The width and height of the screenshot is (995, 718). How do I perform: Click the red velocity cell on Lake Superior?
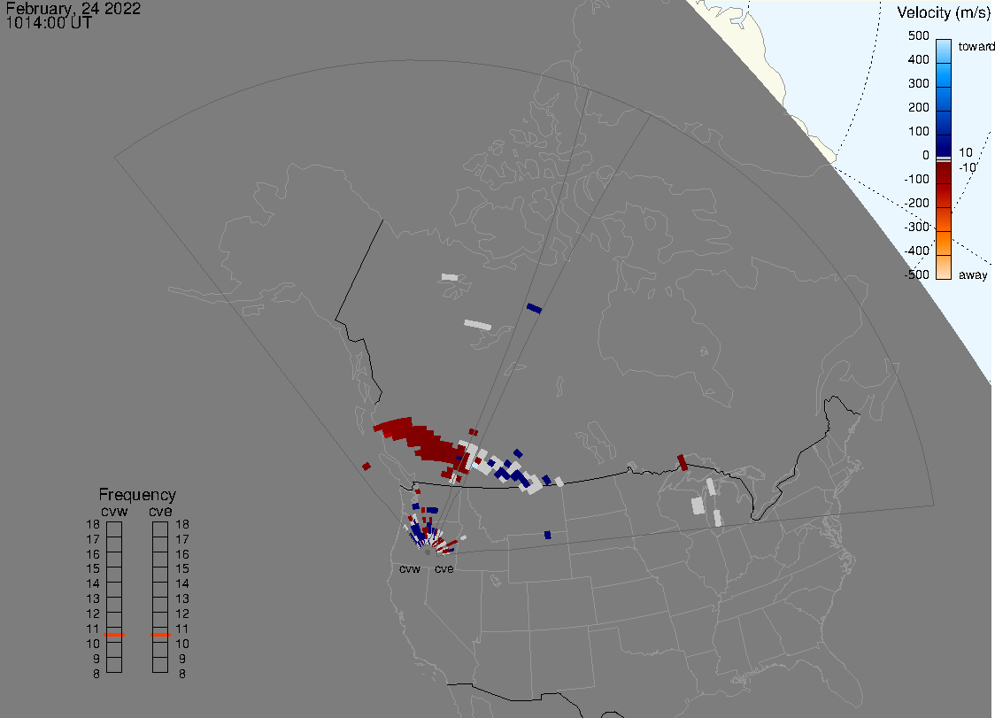(x=683, y=462)
